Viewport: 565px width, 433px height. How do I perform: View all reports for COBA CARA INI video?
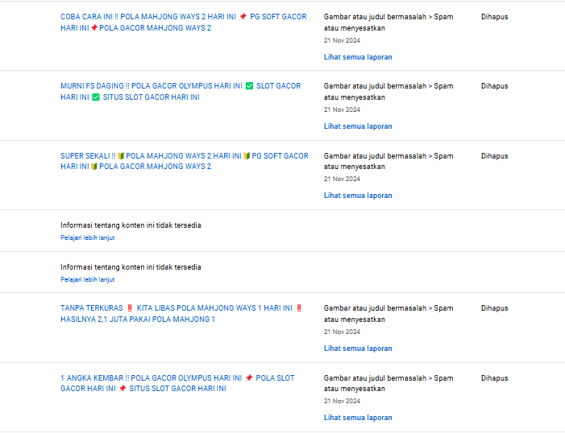coord(358,57)
